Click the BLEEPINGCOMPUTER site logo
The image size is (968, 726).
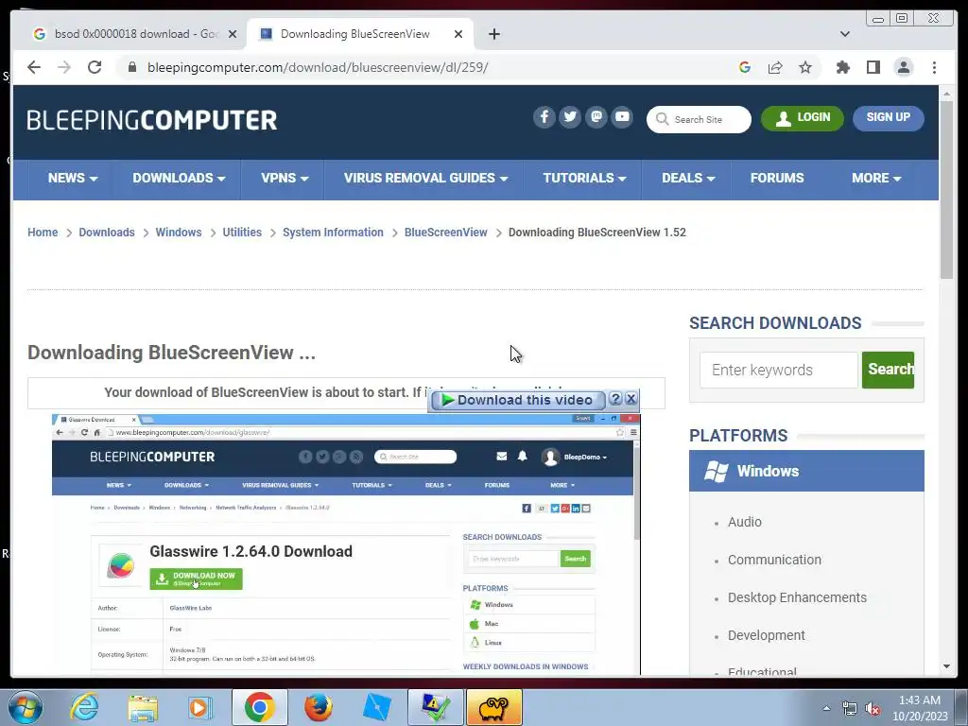pyautogui.click(x=152, y=120)
